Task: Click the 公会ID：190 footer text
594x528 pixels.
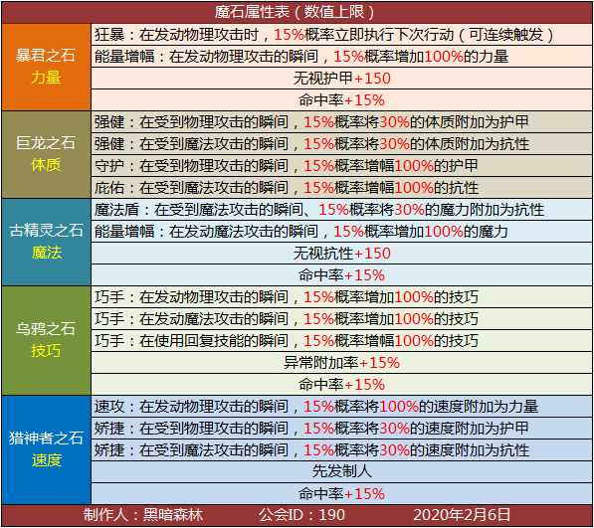Action: [x=301, y=515]
